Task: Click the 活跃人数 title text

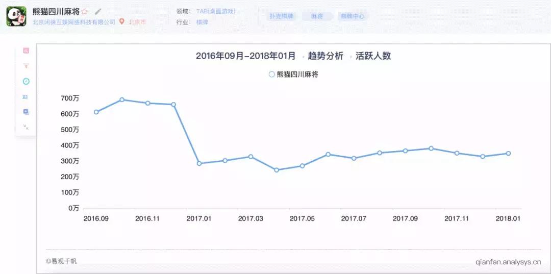Action: click(373, 56)
